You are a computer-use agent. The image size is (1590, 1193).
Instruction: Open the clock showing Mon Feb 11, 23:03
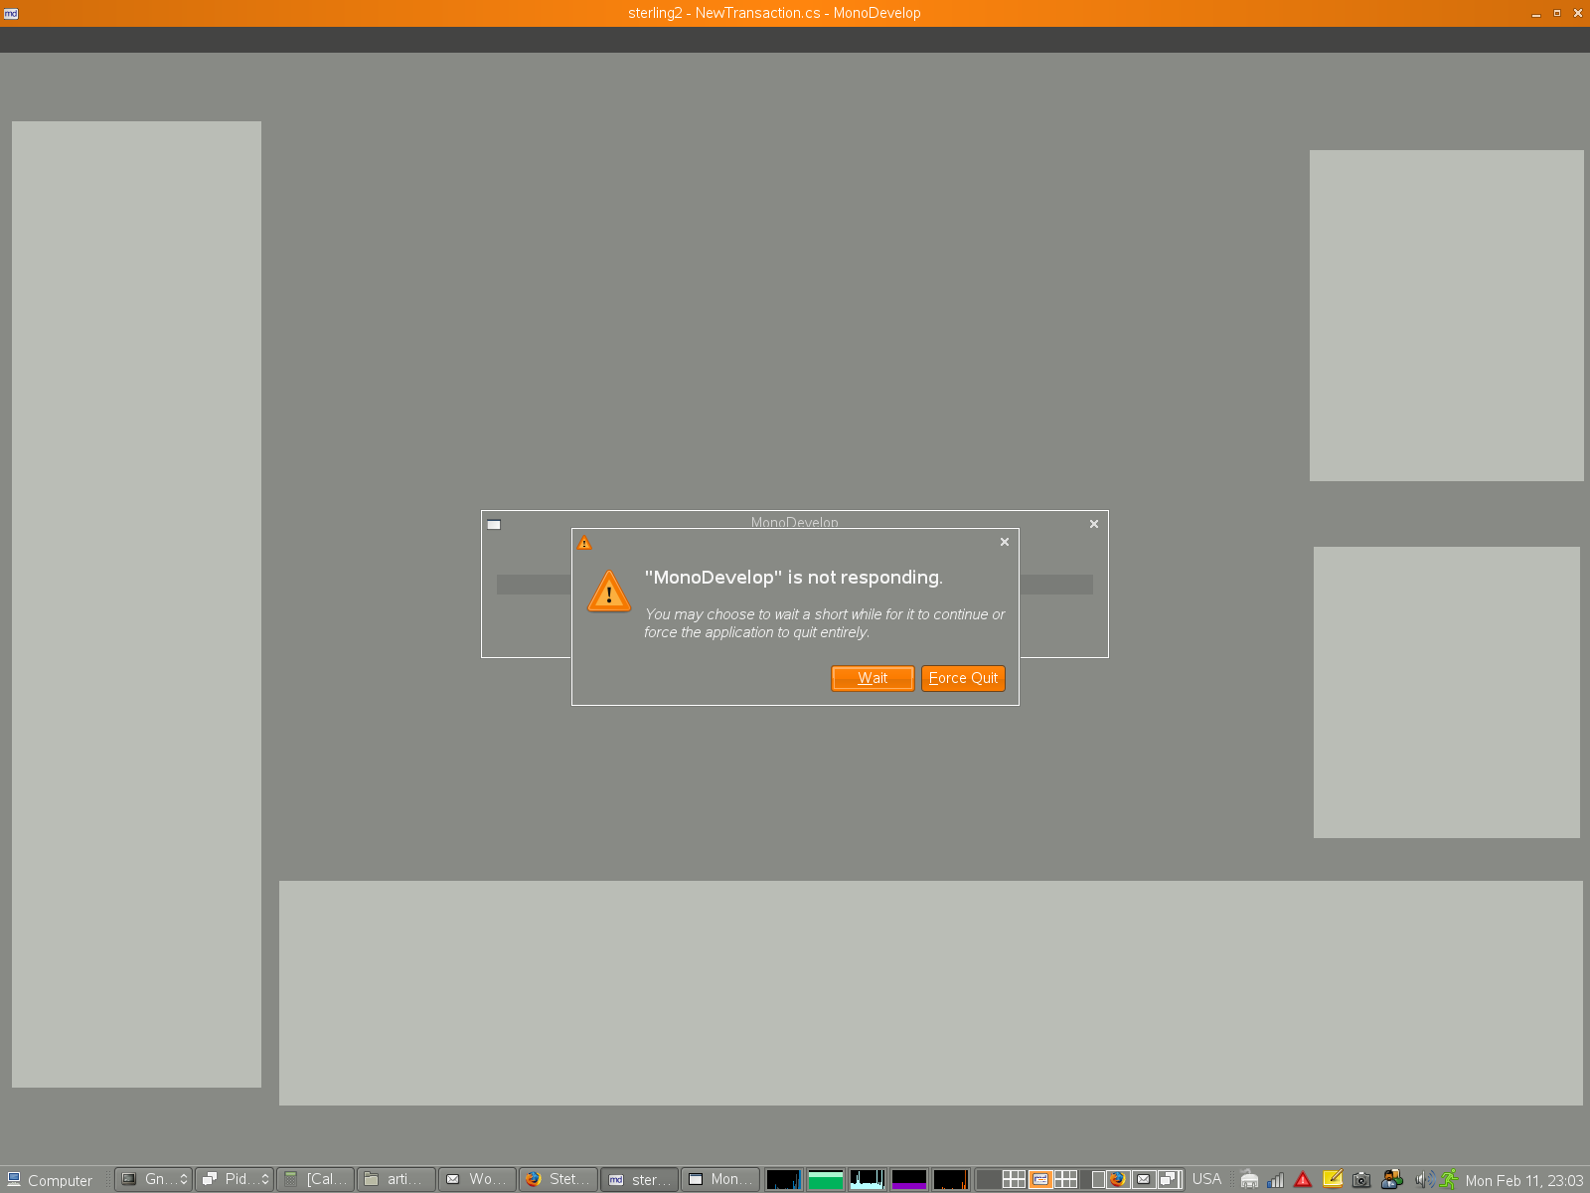1524,1181
